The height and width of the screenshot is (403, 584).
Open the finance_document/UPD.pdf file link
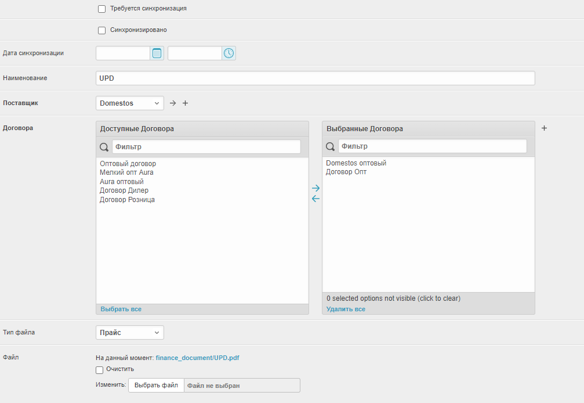click(x=197, y=358)
